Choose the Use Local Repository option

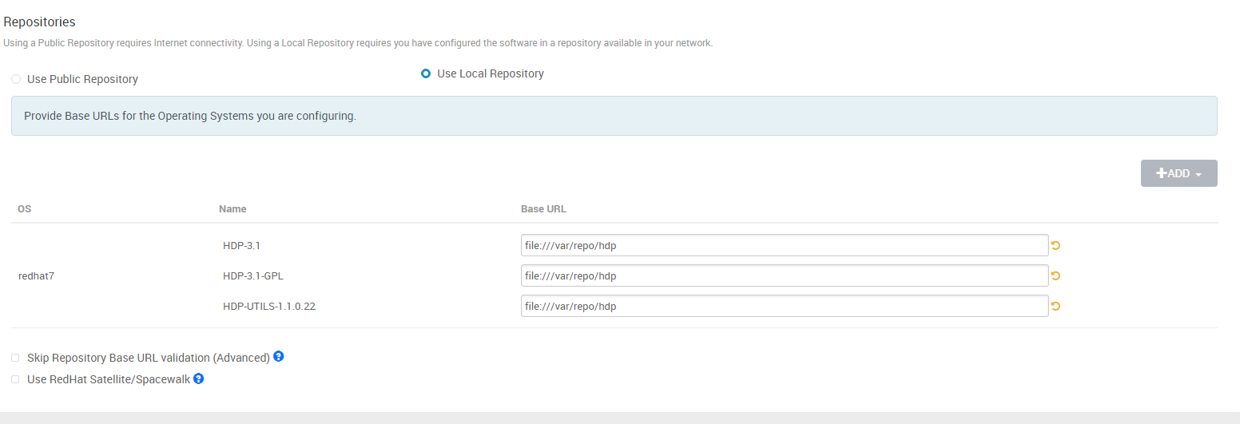426,73
